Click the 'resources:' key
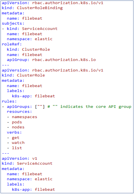Screen dimensions: 134x194 pos(19,112)
